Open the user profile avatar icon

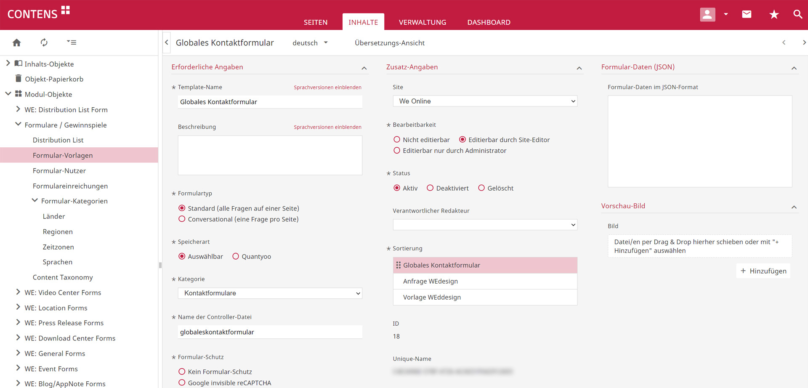[x=707, y=14]
